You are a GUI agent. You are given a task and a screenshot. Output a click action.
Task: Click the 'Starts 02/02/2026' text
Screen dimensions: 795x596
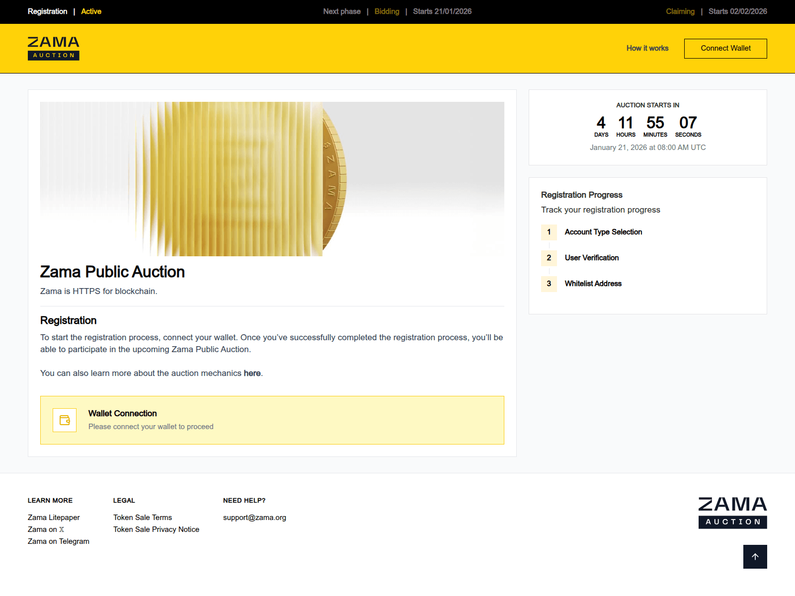[x=738, y=11]
